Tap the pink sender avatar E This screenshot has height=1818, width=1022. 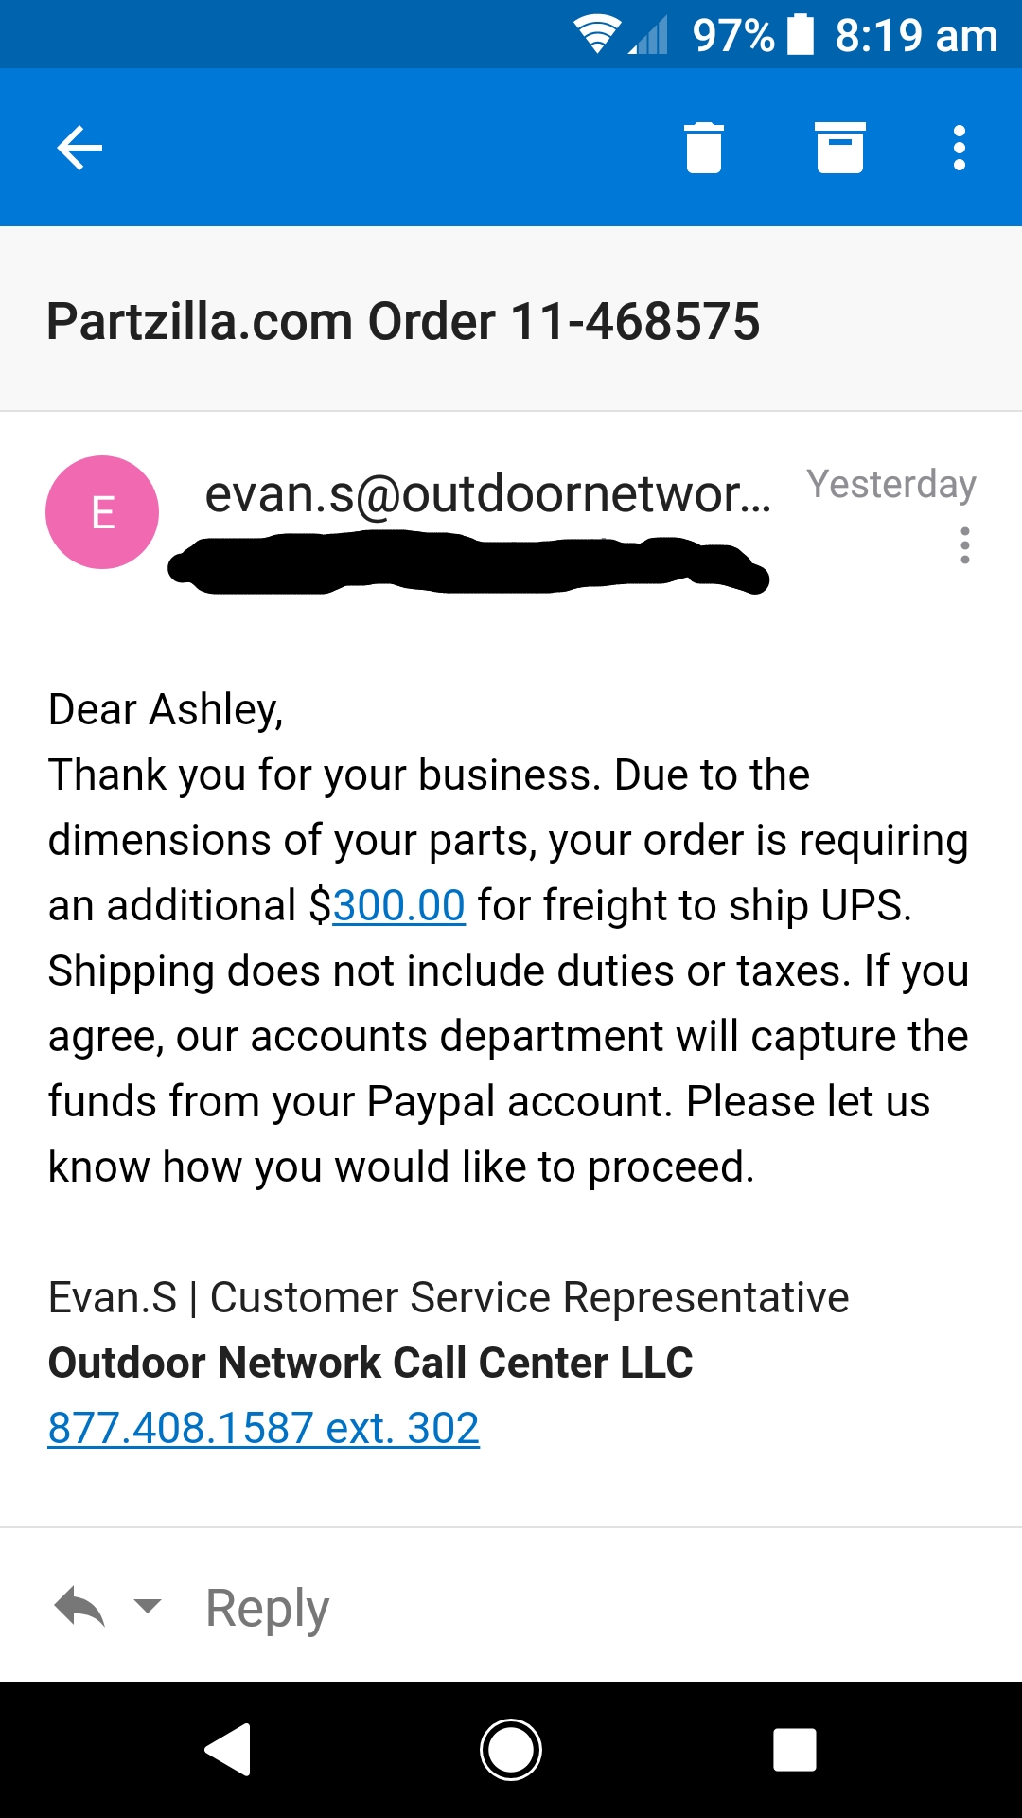[x=102, y=512]
